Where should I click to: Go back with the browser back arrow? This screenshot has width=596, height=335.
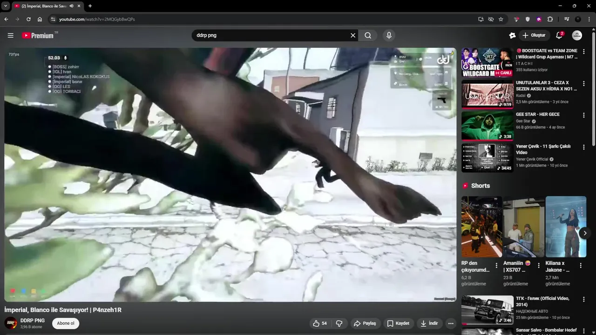(6, 19)
